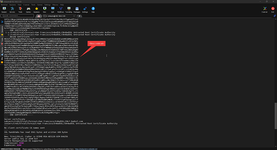
Task: Open the toolbar Settings gear icon
Action: coord(85,10)
